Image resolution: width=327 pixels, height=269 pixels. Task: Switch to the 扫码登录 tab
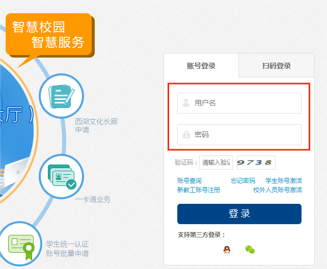(277, 66)
